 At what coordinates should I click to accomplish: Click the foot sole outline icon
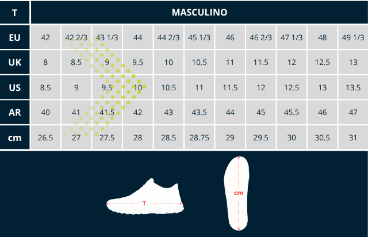[238, 193]
